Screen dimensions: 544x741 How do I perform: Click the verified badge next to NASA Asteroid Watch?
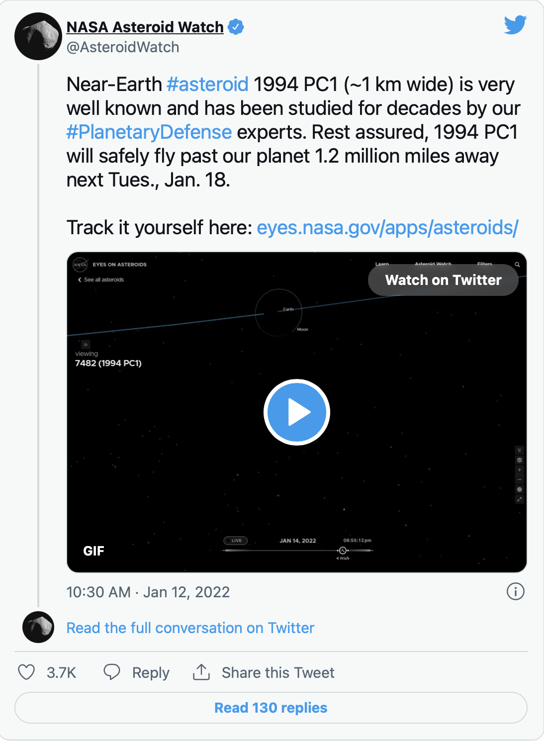[236, 27]
